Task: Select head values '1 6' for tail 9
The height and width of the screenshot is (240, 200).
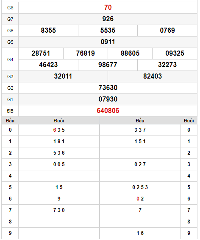Action: (x=140, y=233)
